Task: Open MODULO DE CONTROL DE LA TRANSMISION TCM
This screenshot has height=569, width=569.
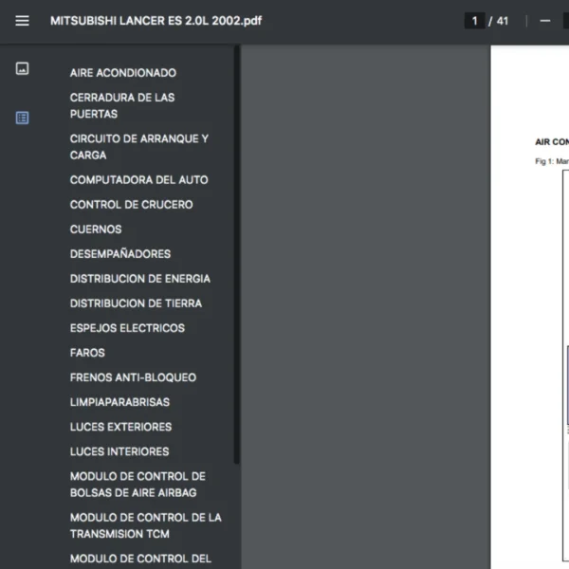Action: (x=145, y=525)
